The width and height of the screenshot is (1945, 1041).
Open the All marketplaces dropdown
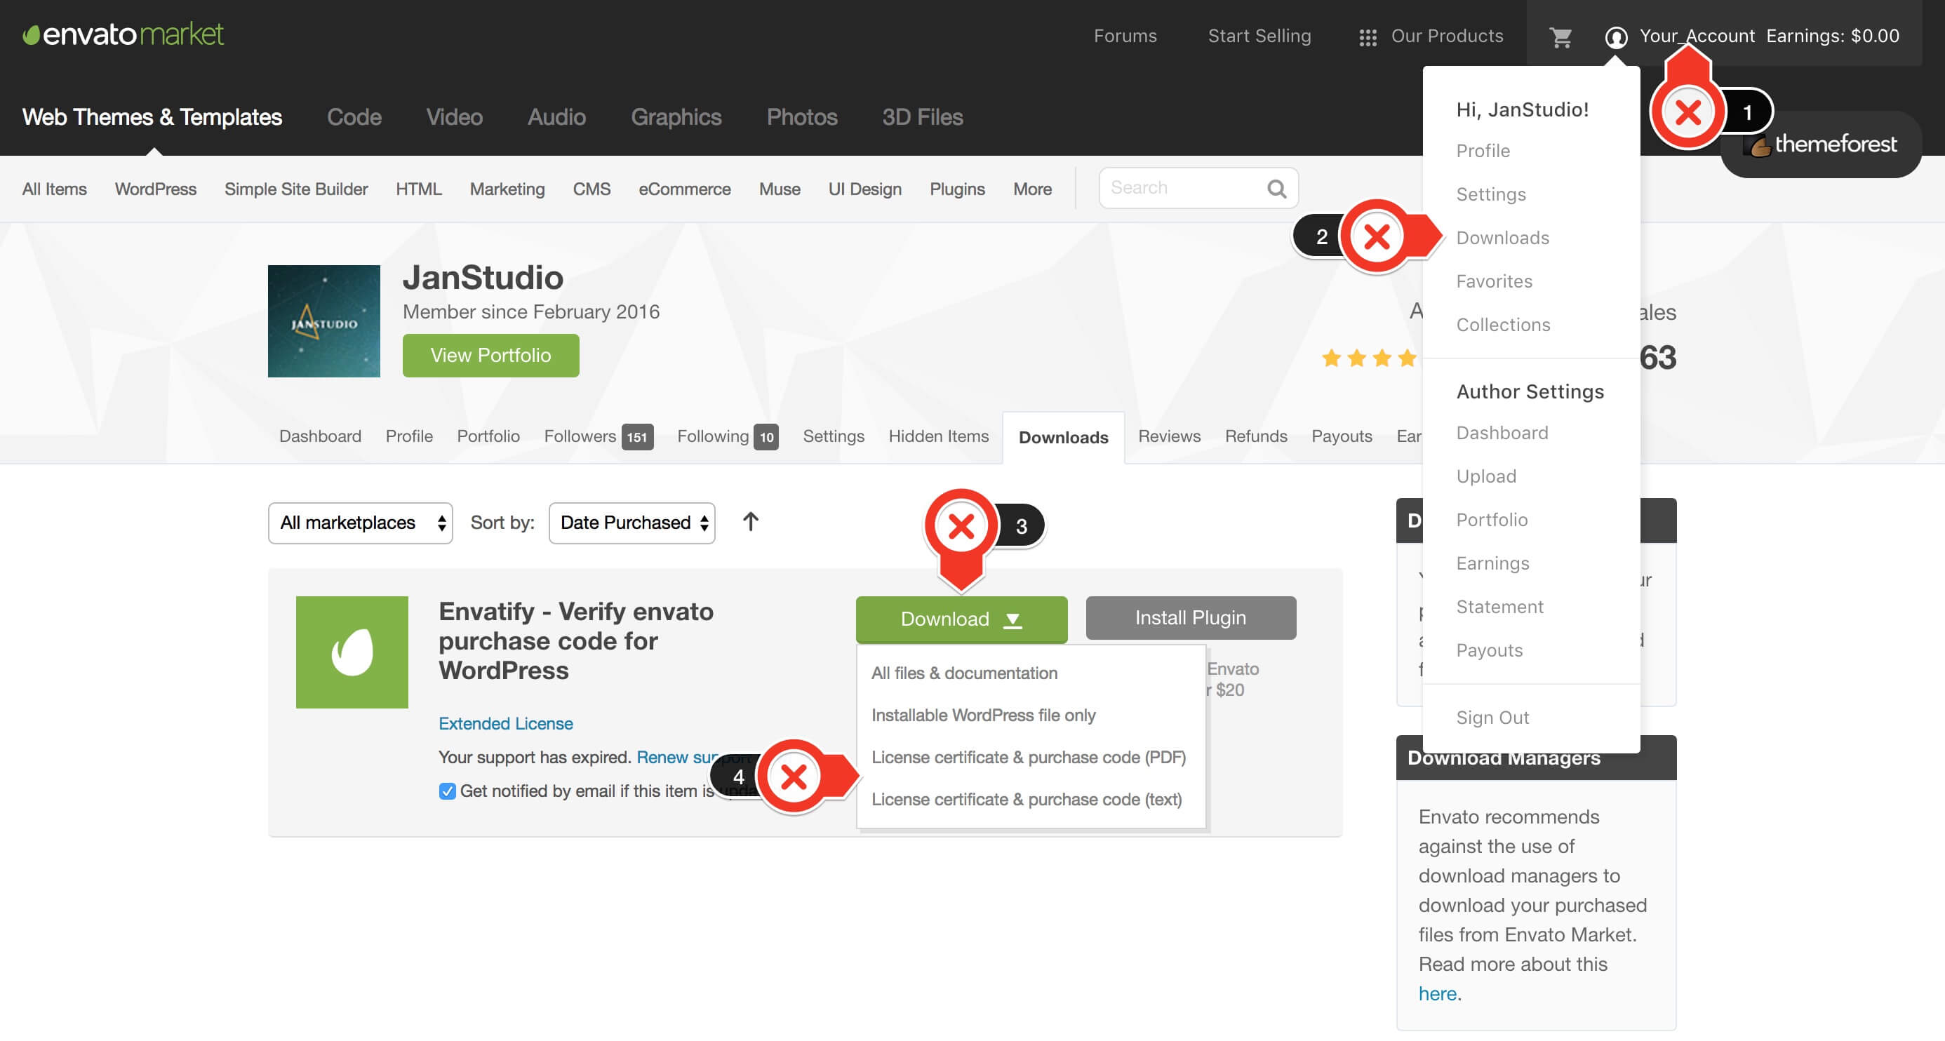click(360, 523)
